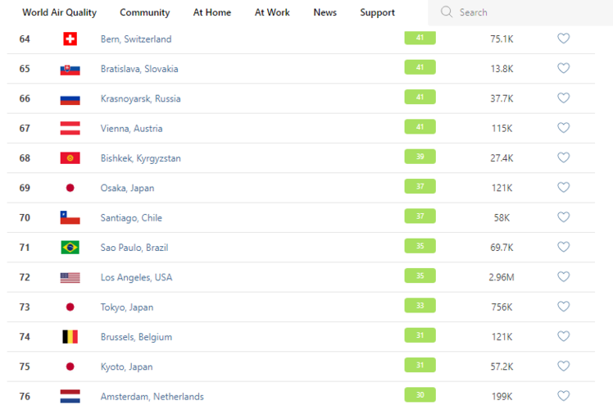613x410 pixels.
Task: Click the Chile flag icon
Action: pyautogui.click(x=70, y=218)
